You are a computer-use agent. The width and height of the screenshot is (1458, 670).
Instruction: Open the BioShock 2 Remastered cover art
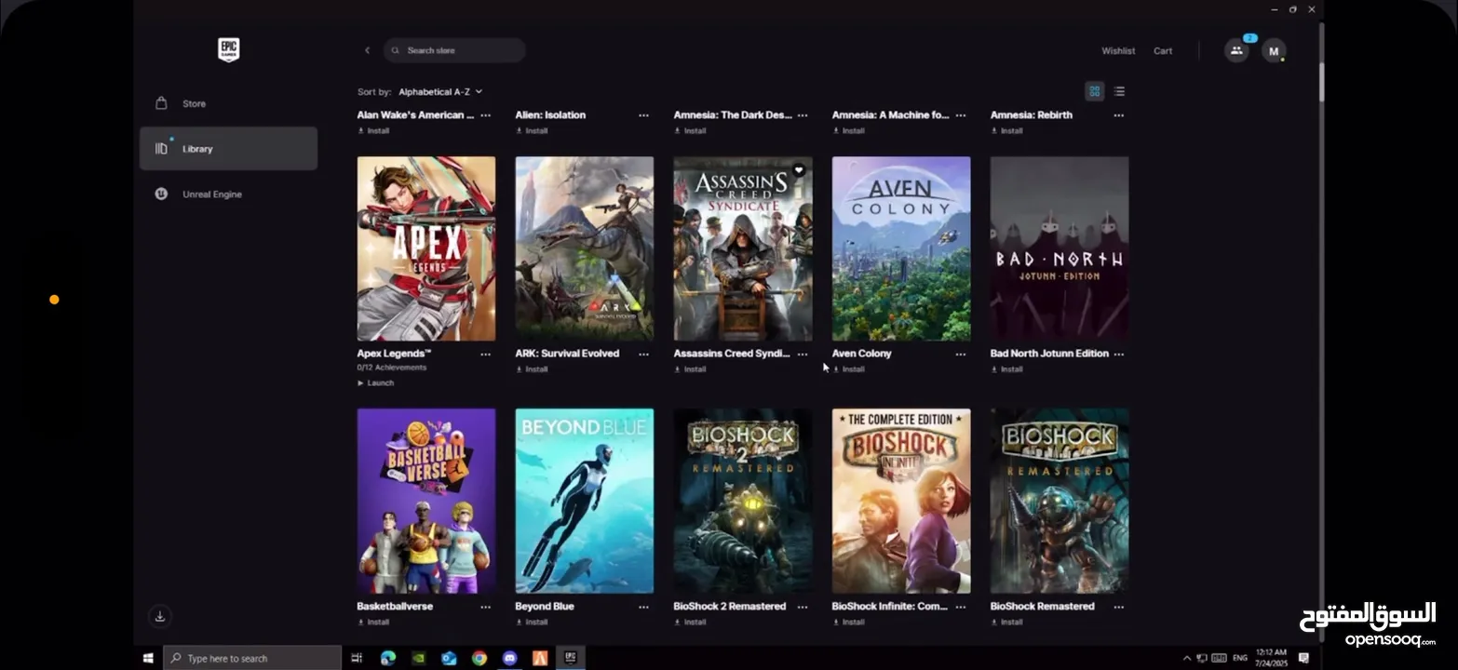(x=743, y=501)
